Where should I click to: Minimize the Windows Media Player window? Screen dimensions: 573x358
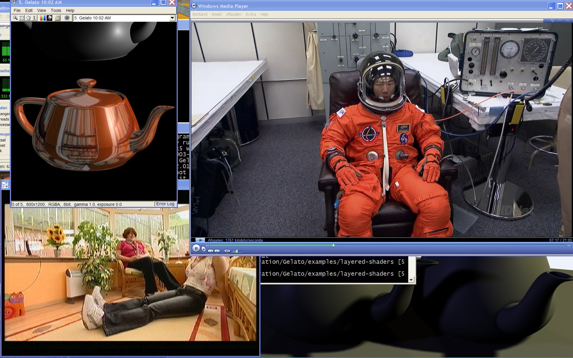coord(551,6)
